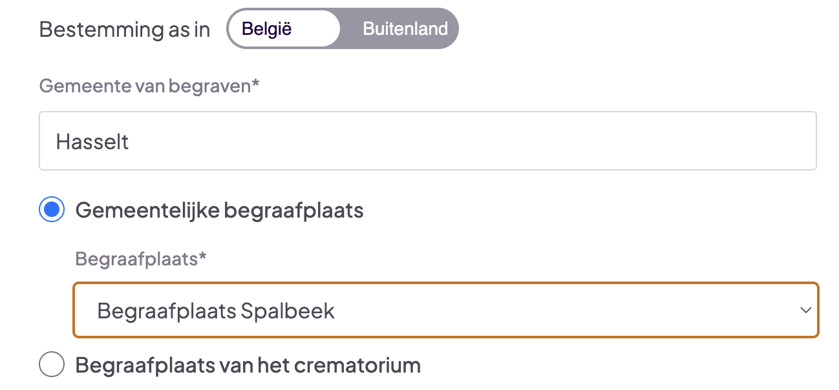Click the 'Gemeente van begraven*' field label
Viewport: 839px width, 390px height.
pos(149,86)
